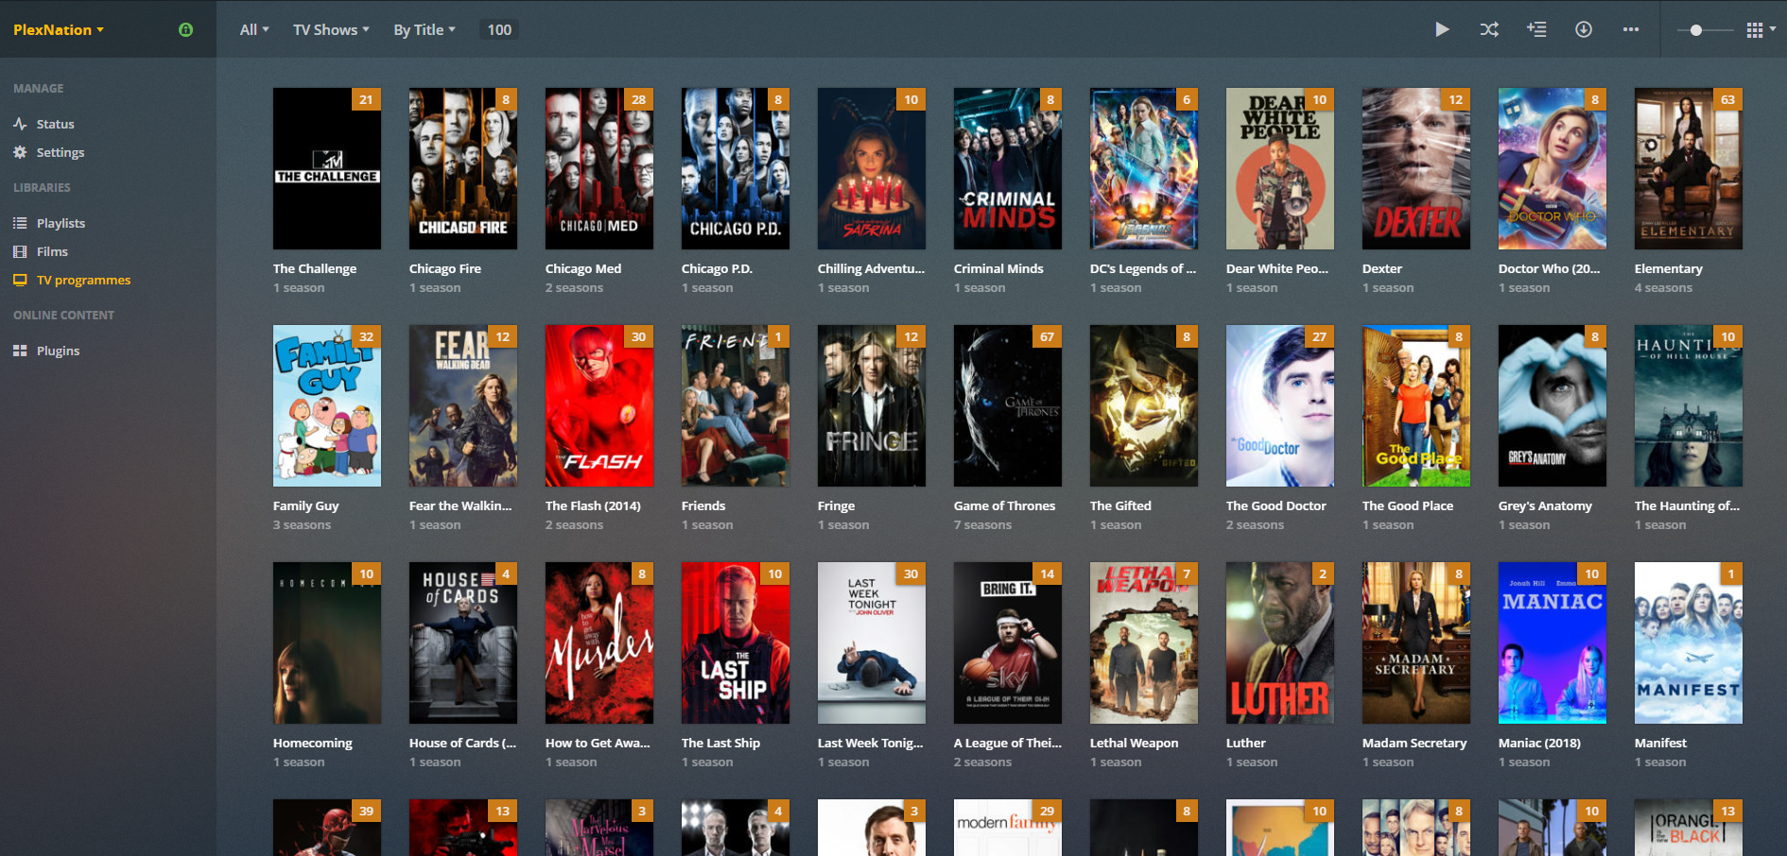Open the Chicago P.D. poster
Image resolution: width=1787 pixels, height=856 pixels.
coord(736,168)
